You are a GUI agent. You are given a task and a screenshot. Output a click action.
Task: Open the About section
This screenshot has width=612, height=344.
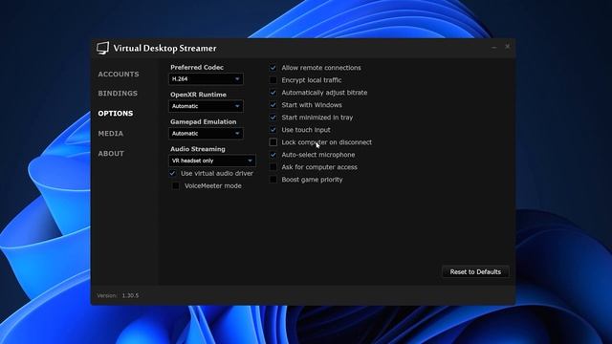coord(111,154)
